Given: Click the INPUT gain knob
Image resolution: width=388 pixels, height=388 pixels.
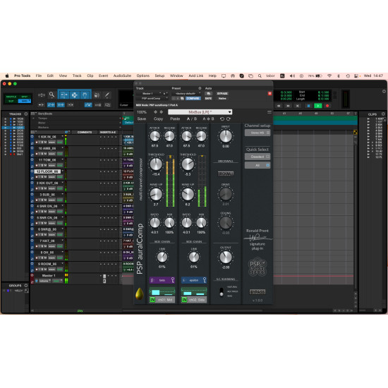Looking at the screenshot, I should (226, 136).
